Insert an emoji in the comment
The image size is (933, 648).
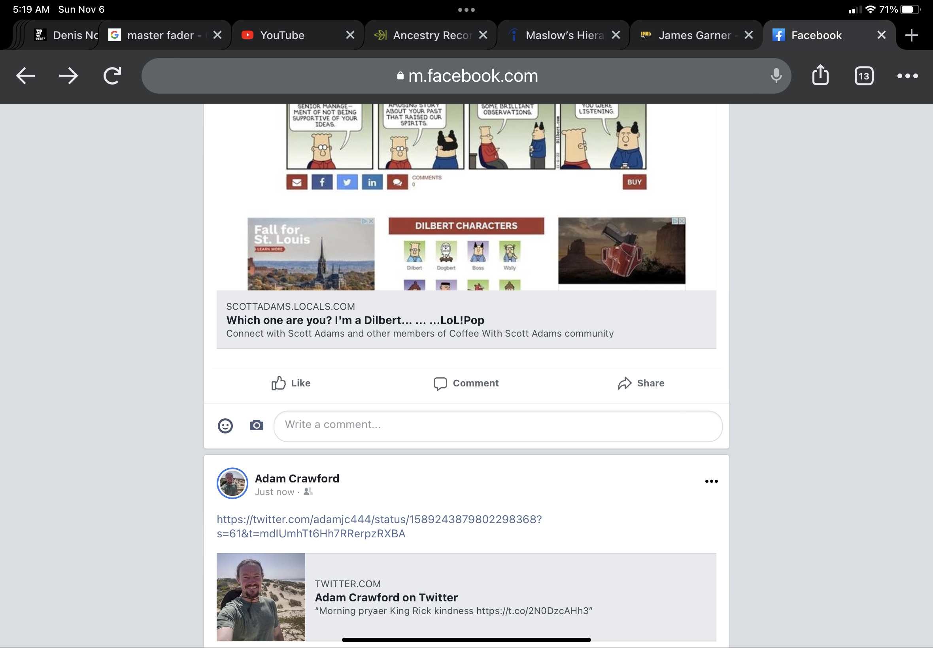click(225, 426)
